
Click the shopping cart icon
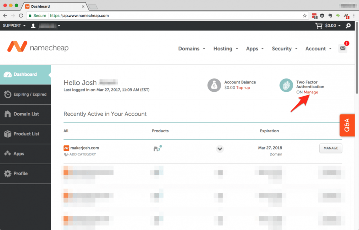click(319, 26)
